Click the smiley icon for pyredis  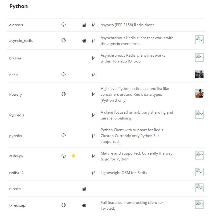pos(63,135)
